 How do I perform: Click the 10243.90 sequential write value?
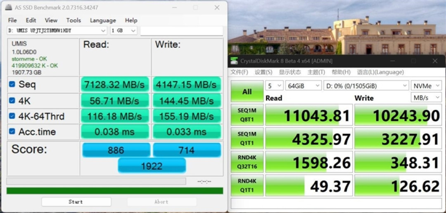(398, 115)
